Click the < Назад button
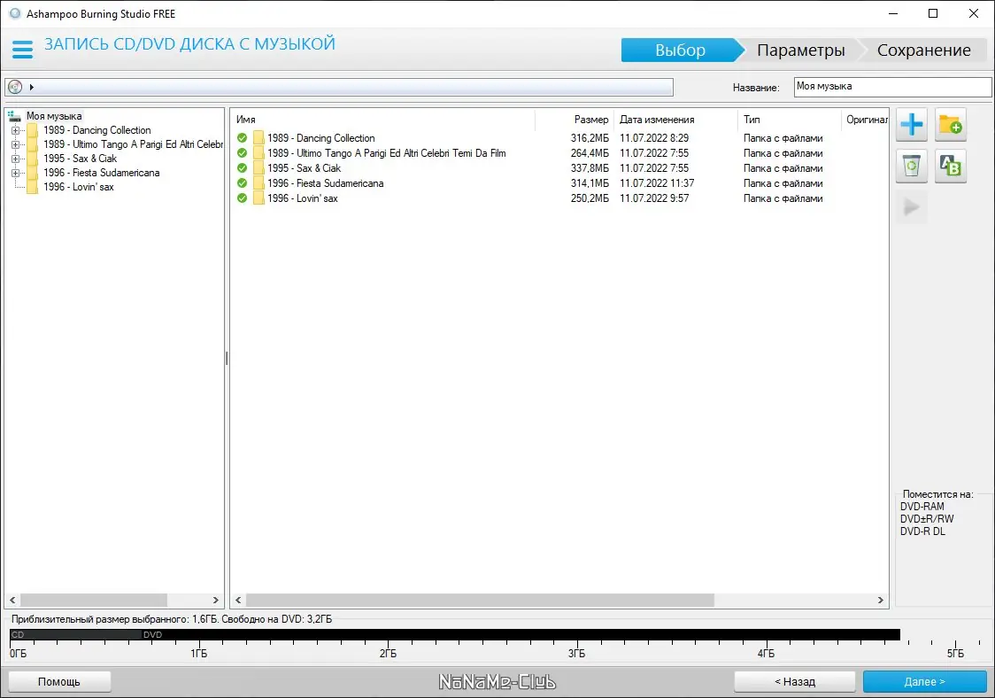The image size is (995, 698). (x=794, y=681)
